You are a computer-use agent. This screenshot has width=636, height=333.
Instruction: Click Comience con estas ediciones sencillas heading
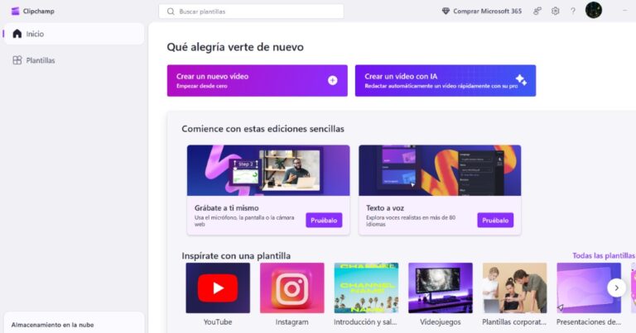tap(263, 129)
